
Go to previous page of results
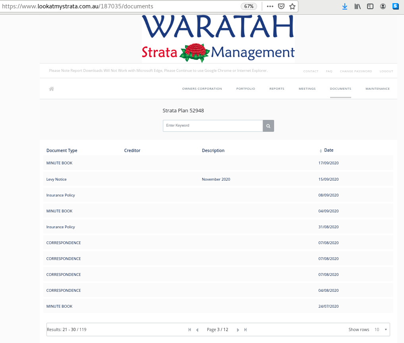click(x=197, y=330)
